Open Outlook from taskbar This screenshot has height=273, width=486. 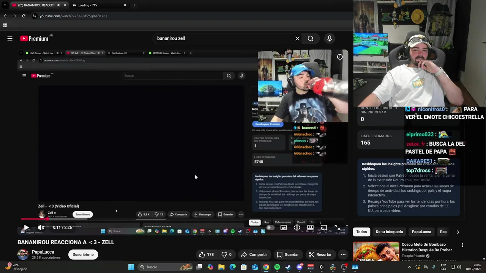click(x=255, y=267)
